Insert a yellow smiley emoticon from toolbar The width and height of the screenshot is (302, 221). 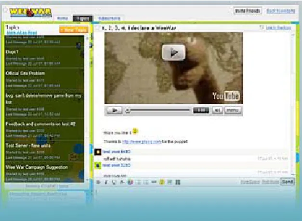tap(162, 182)
